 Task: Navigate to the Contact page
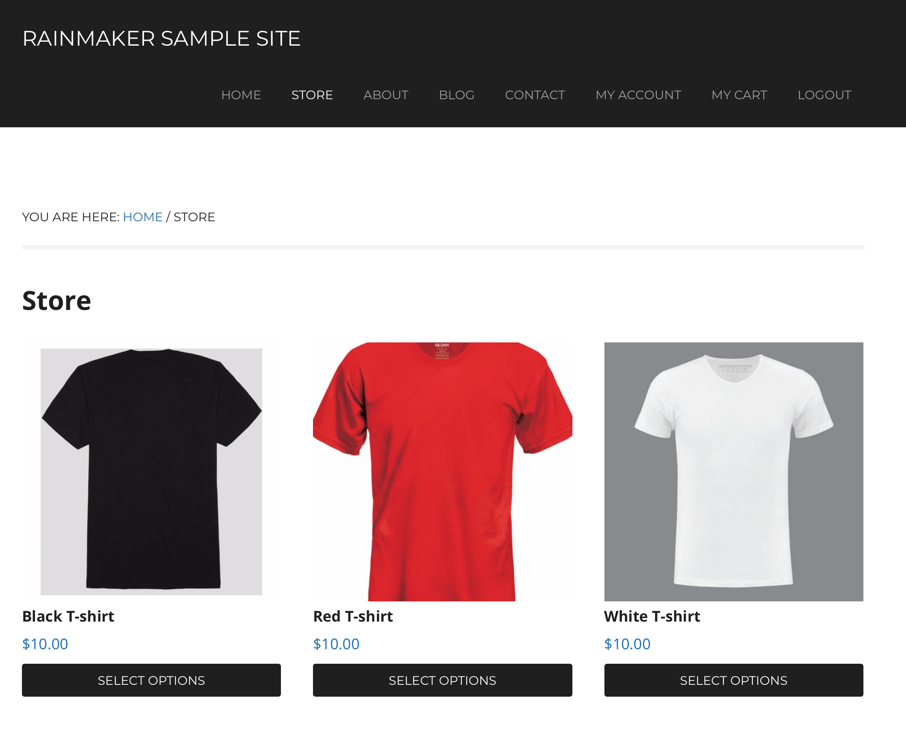coord(535,95)
